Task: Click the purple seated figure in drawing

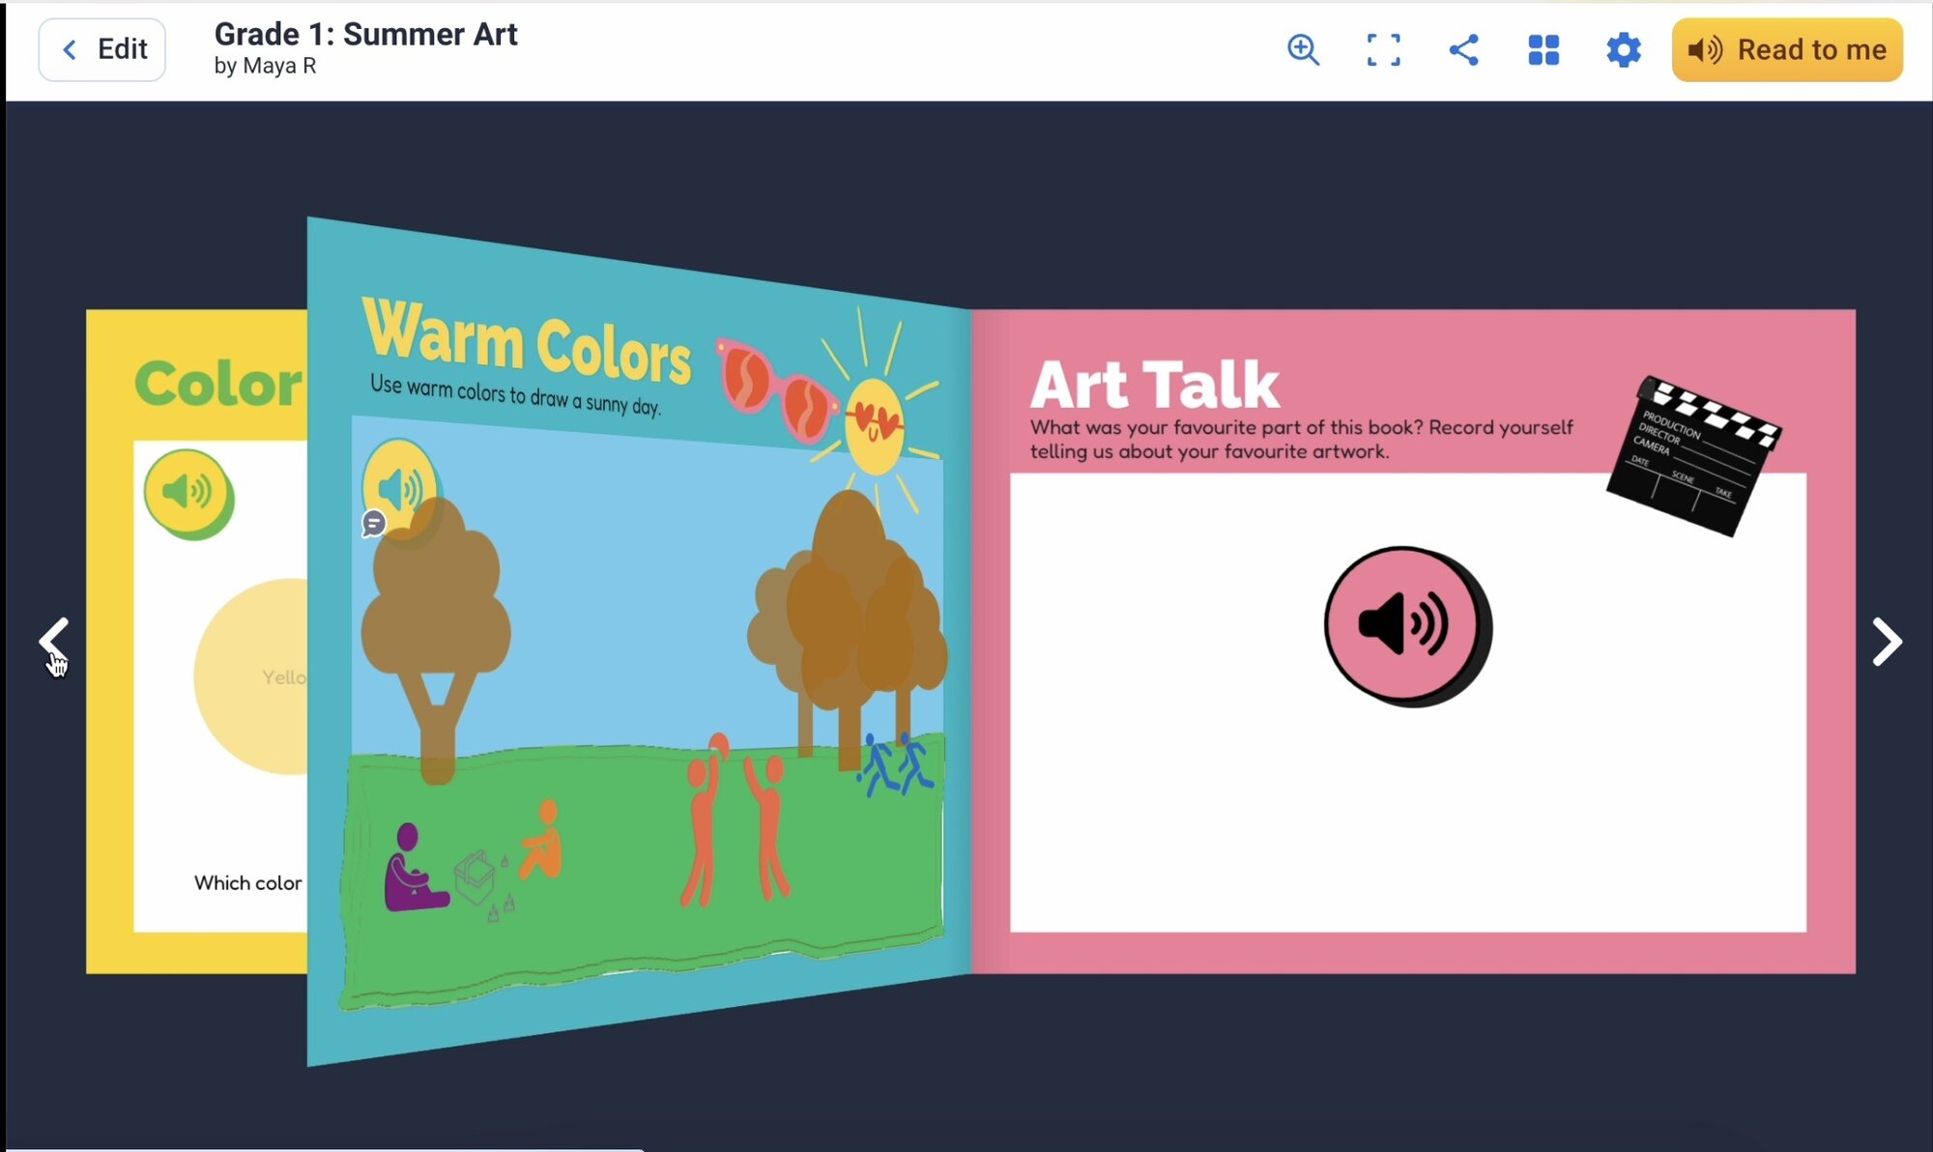Action: [x=414, y=868]
